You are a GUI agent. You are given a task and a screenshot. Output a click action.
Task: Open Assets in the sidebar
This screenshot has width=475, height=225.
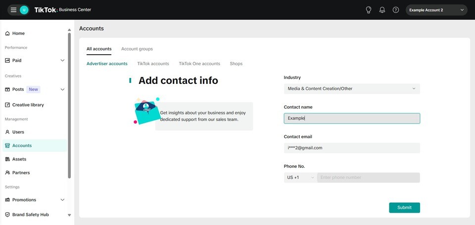tap(19, 159)
